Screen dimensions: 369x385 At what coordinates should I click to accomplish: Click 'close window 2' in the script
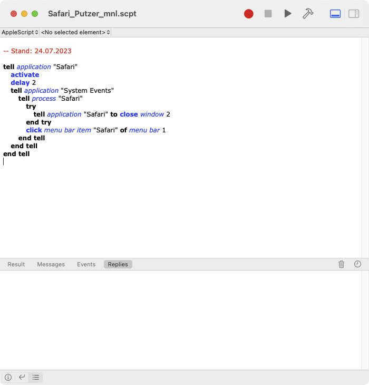145,114
